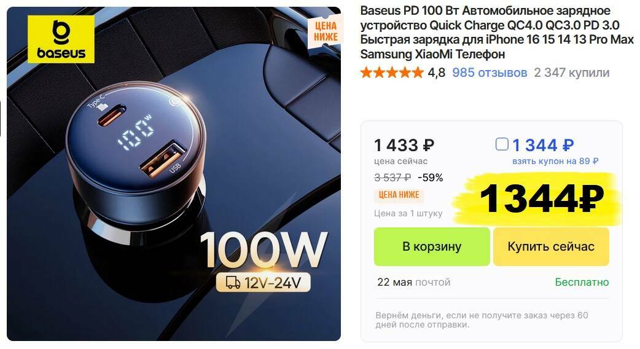Click the 22 мая почтой delivery date
640x349 pixels.
coord(414,283)
